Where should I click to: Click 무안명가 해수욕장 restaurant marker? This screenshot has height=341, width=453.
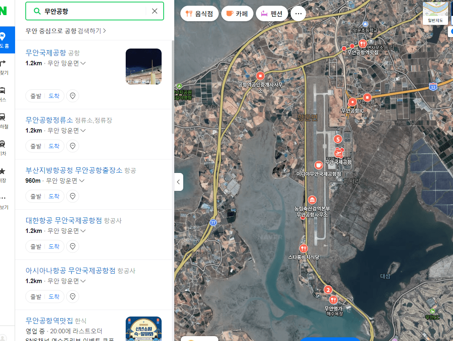(333, 300)
